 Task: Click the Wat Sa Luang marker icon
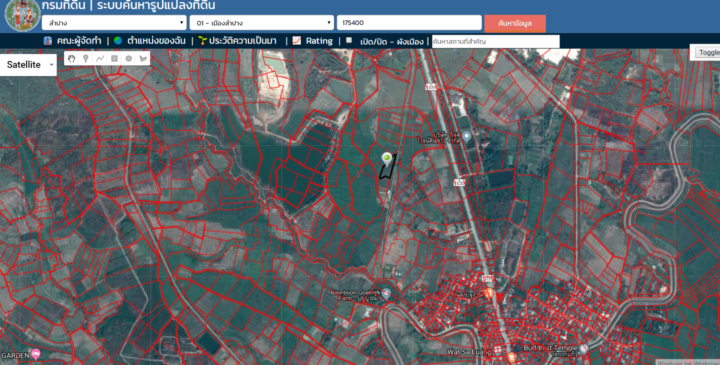pyautogui.click(x=499, y=349)
